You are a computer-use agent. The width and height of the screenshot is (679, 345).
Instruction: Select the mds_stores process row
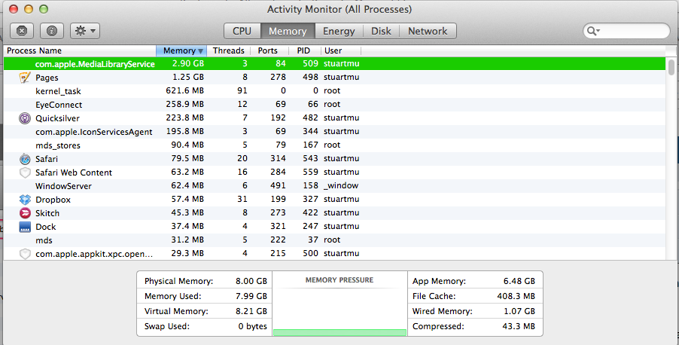(334, 145)
